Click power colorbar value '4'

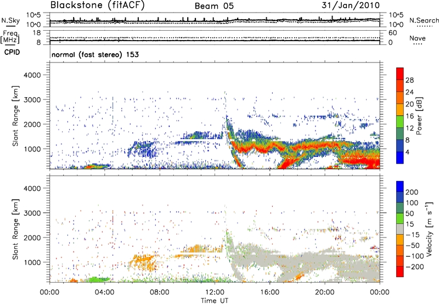click(407, 153)
